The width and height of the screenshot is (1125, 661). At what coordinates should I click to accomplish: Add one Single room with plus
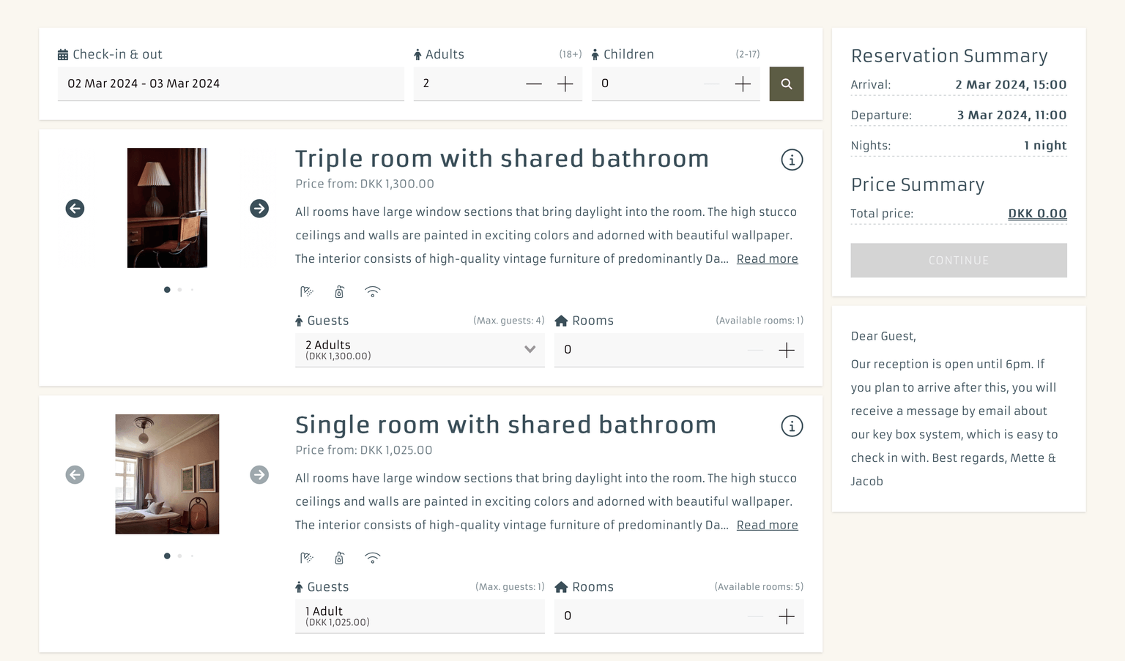coord(787,617)
